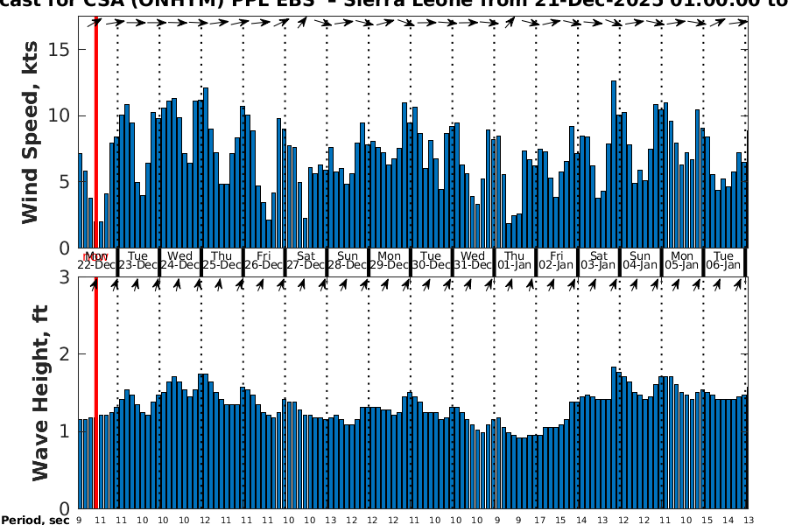The image size is (788, 525).
Task: Click the 'Wind Speed, kts' axis title
Action: (31, 131)
